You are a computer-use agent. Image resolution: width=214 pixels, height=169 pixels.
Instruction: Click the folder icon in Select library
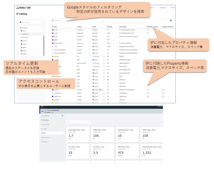click(20, 22)
